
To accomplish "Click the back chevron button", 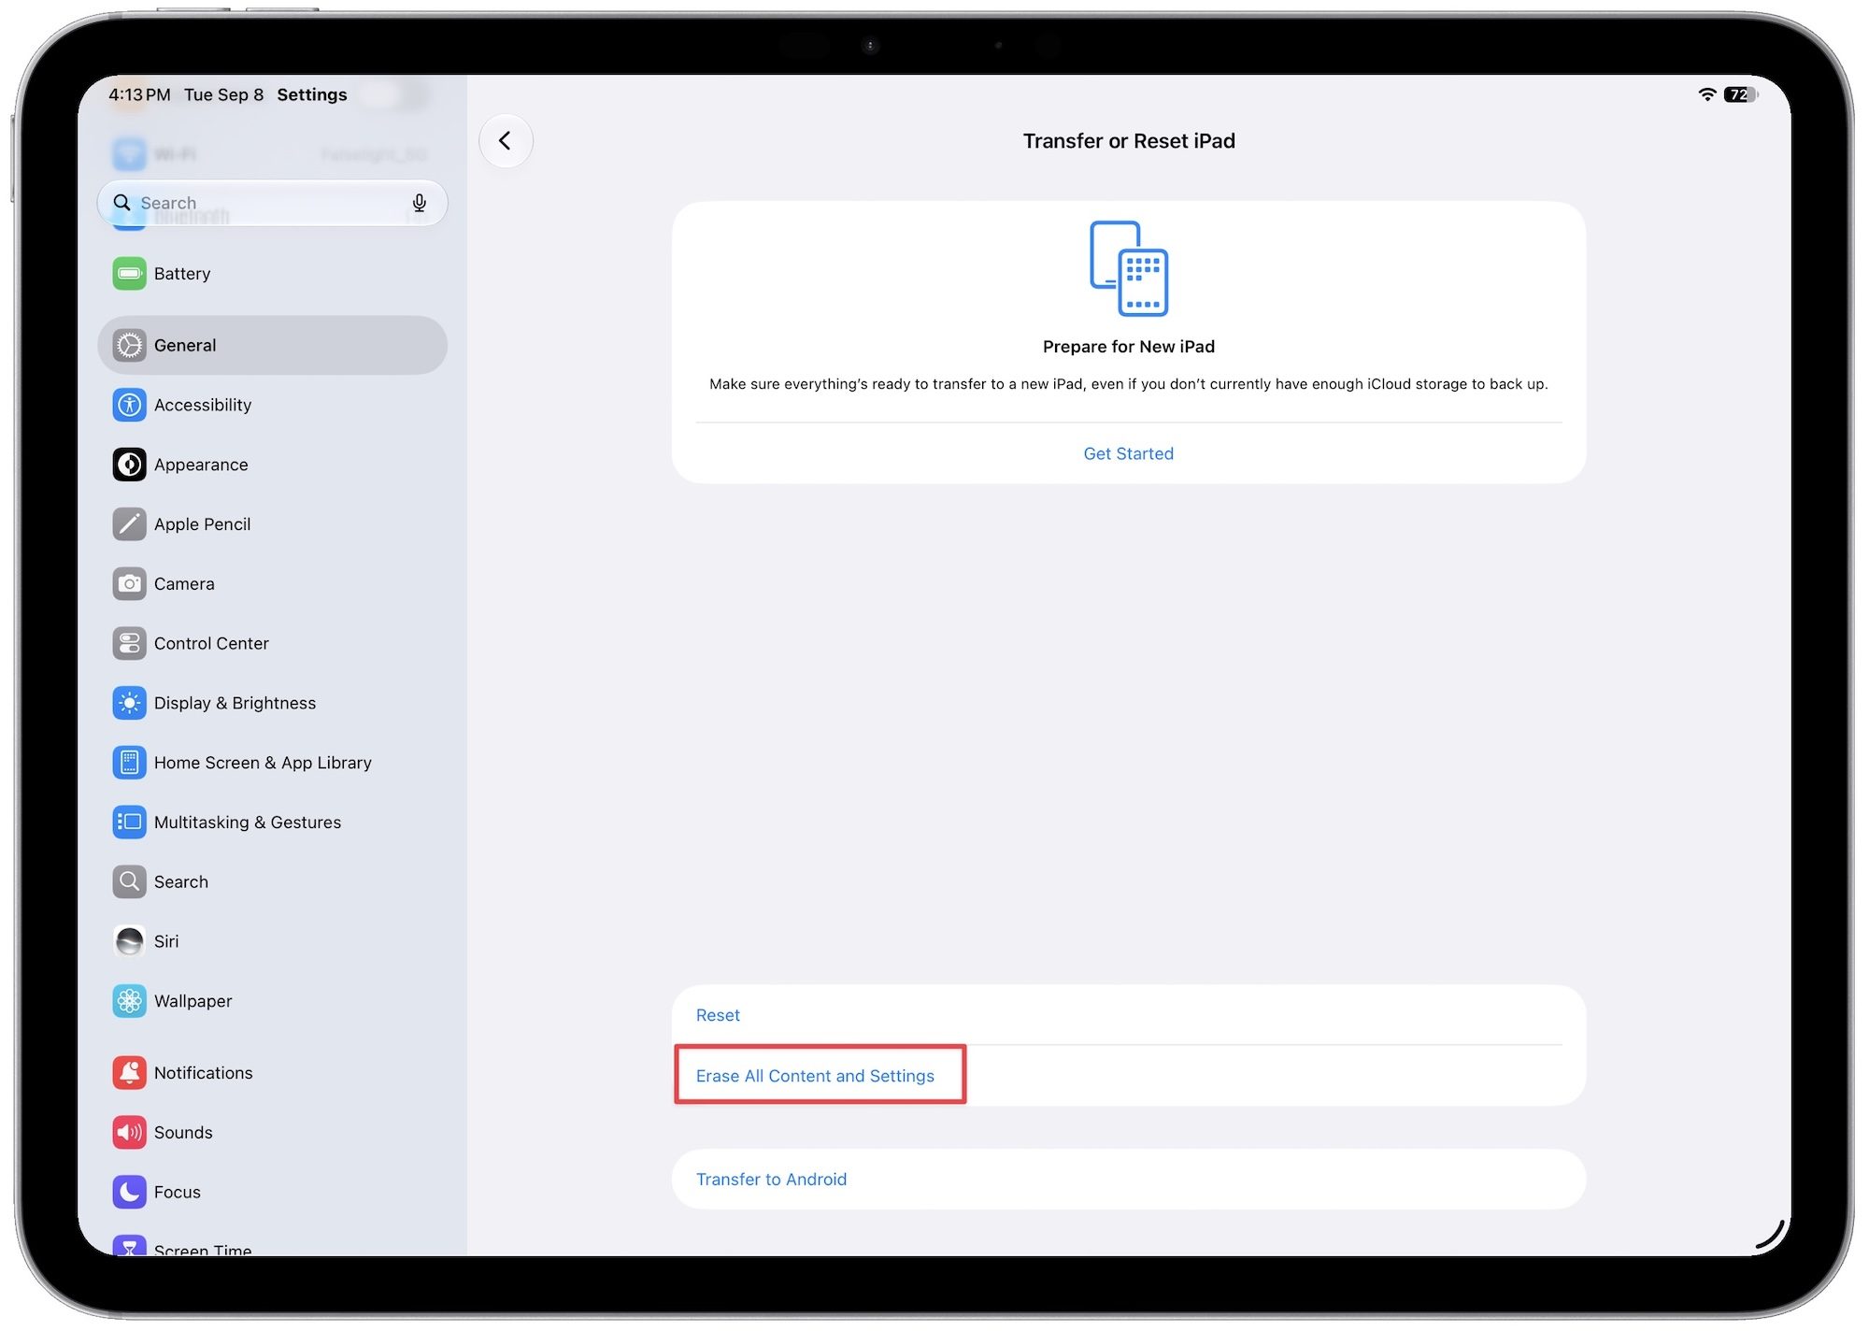I will point(506,141).
